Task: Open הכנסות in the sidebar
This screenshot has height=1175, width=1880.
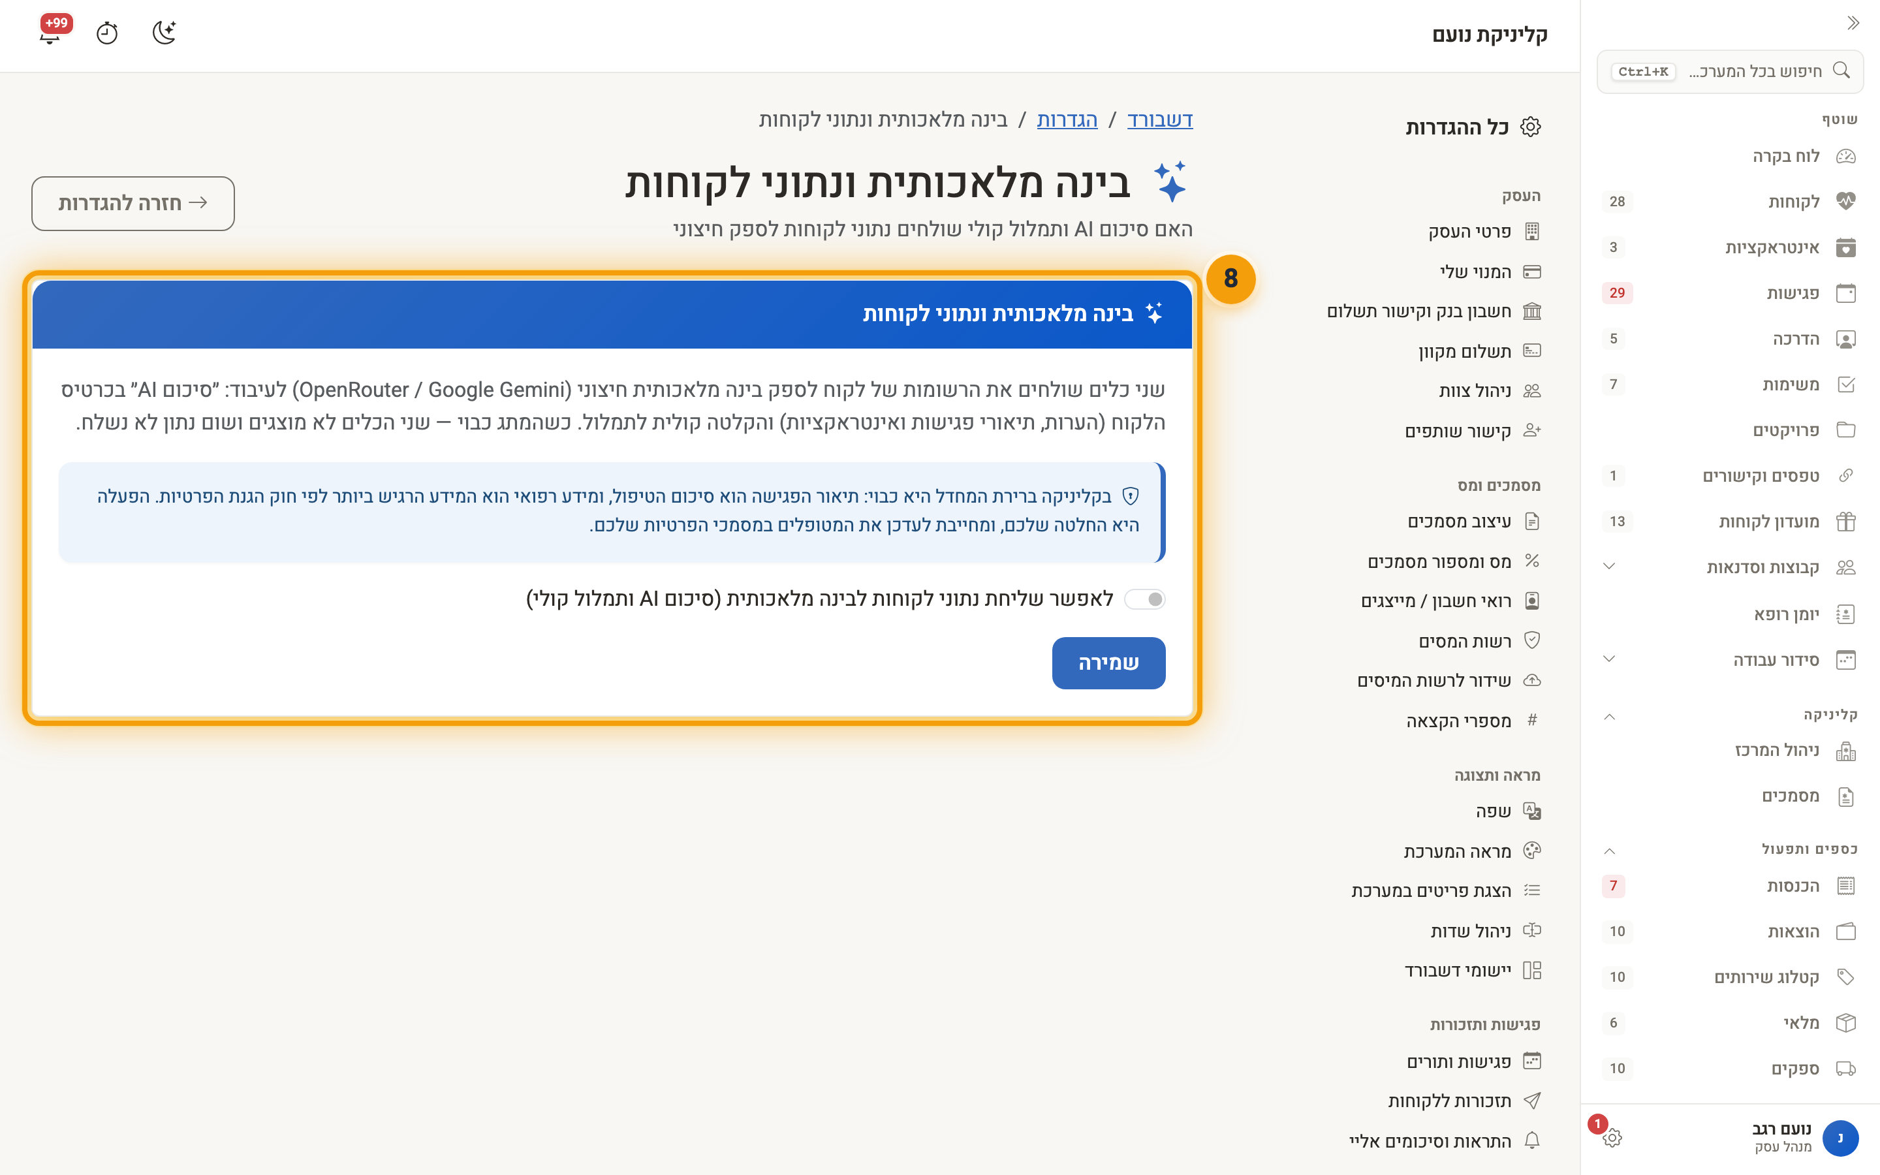Action: coord(1730,886)
